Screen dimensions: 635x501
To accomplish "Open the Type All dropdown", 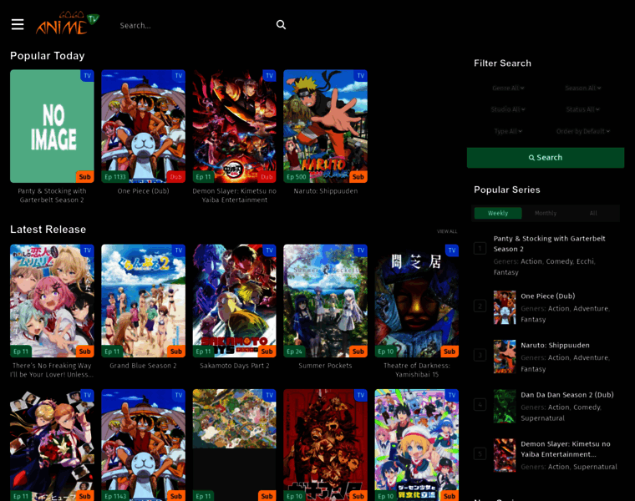I will 508,131.
